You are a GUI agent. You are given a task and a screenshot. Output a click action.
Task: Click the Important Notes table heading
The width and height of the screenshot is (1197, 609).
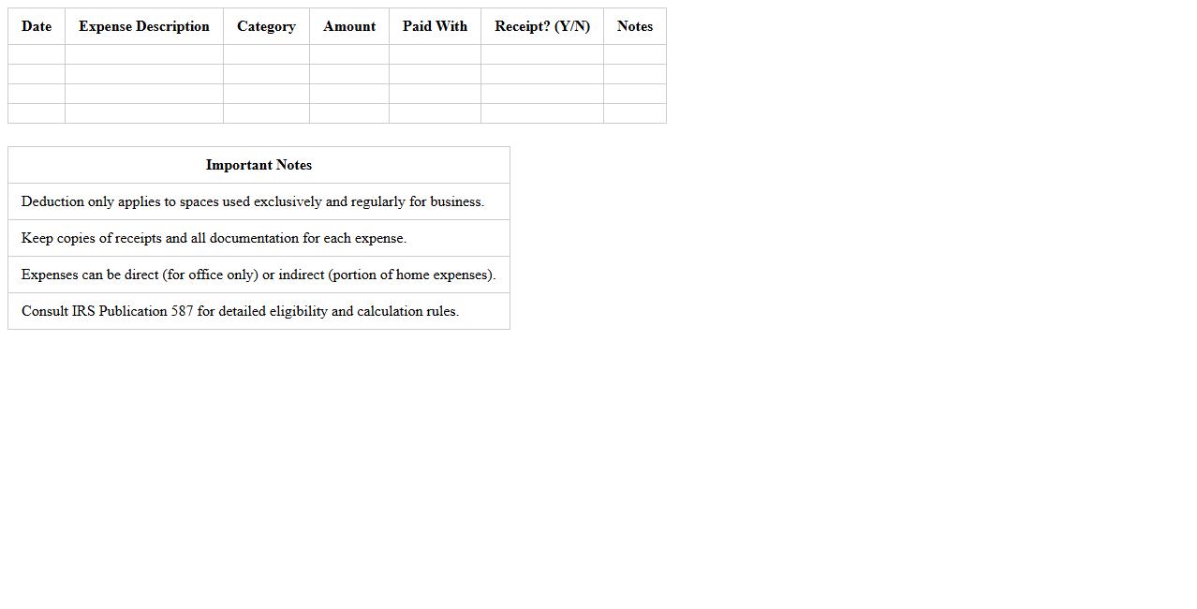pyautogui.click(x=259, y=165)
